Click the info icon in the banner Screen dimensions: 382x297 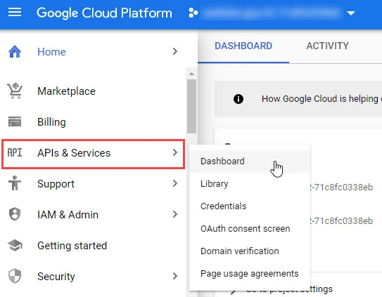click(238, 99)
